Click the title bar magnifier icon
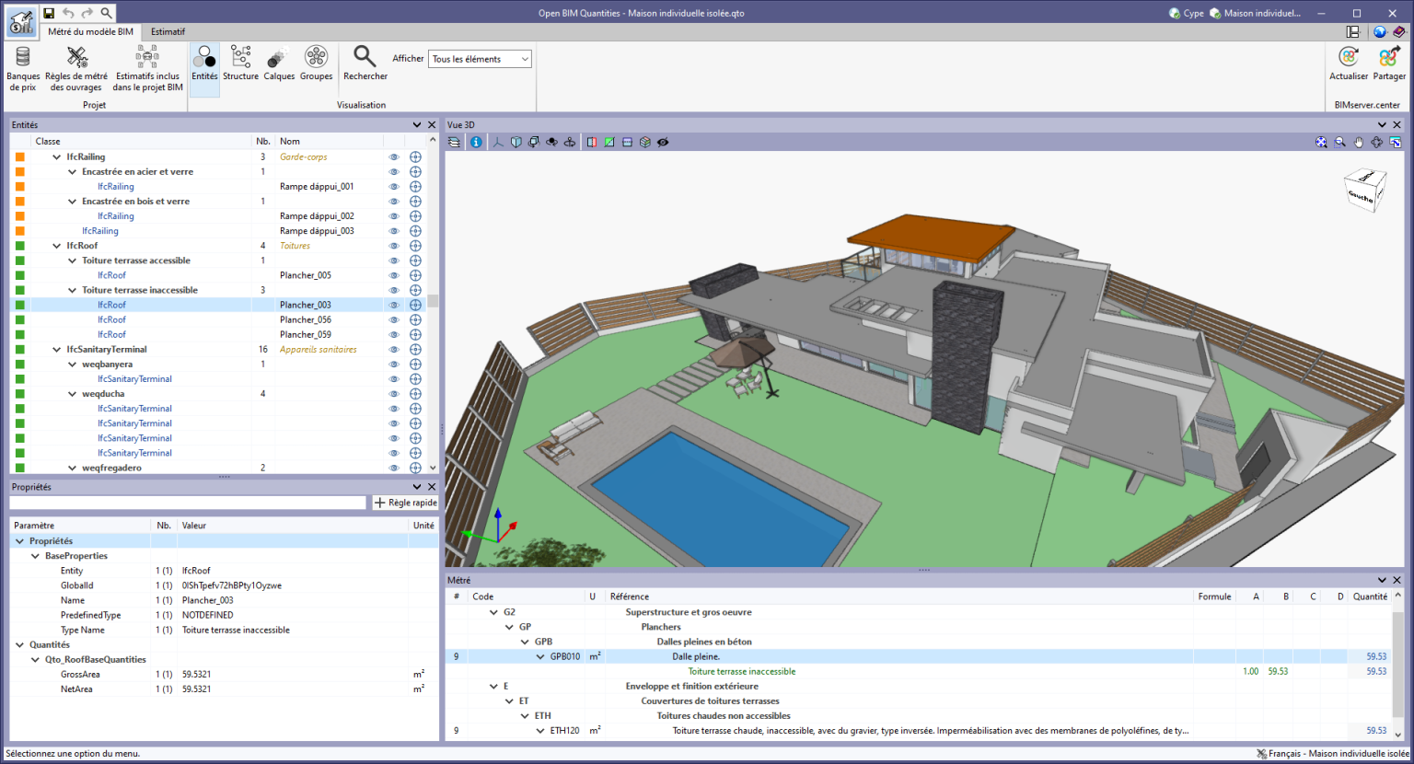The height and width of the screenshot is (764, 1414). (107, 13)
